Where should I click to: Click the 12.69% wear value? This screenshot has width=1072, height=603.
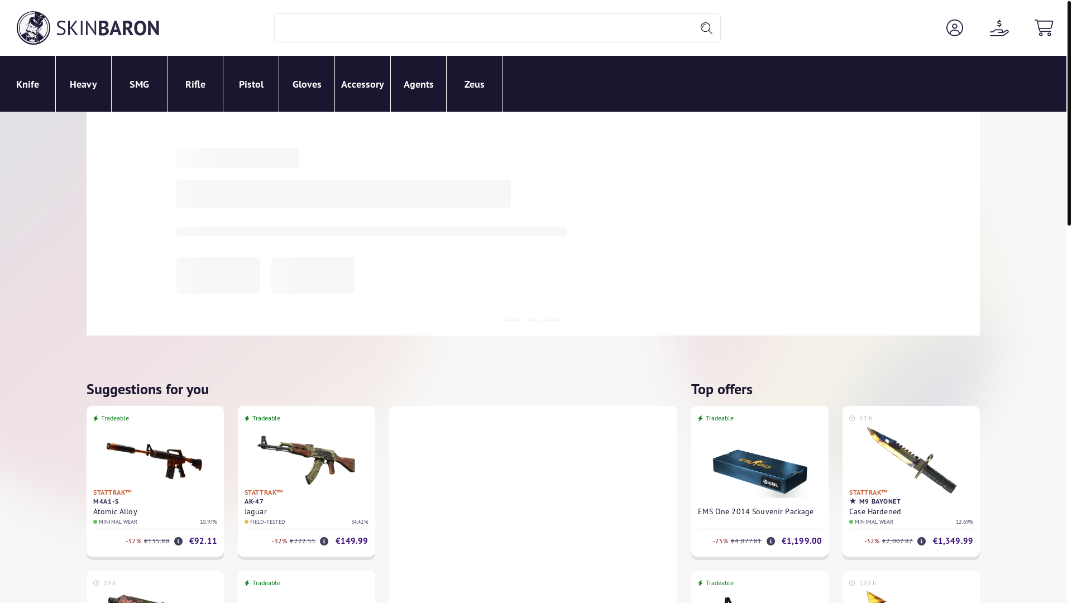(x=964, y=522)
